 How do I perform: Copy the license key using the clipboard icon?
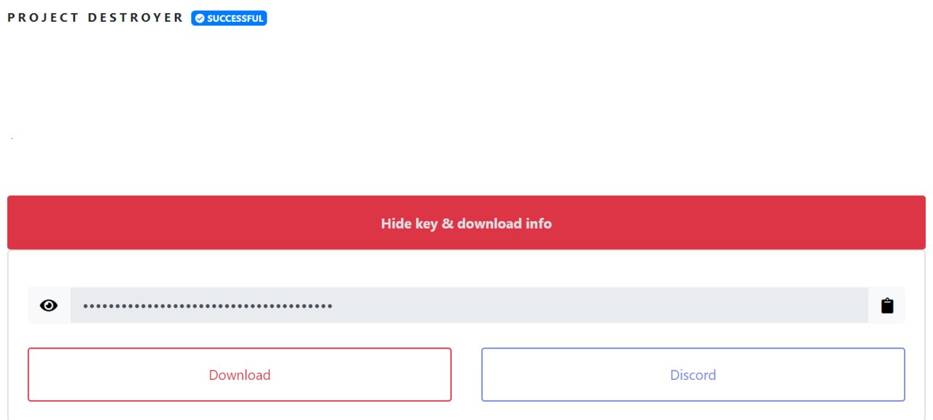(x=887, y=306)
